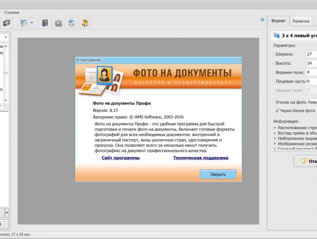Close the О программе dialog with X
Image resolution: width=317 pixels, height=239 pixels.
pyautogui.click(x=239, y=60)
